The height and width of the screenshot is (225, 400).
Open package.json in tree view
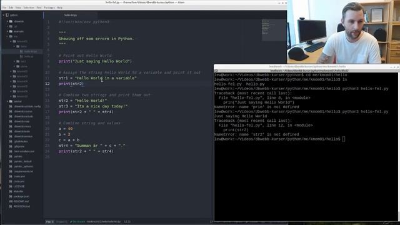point(21,196)
